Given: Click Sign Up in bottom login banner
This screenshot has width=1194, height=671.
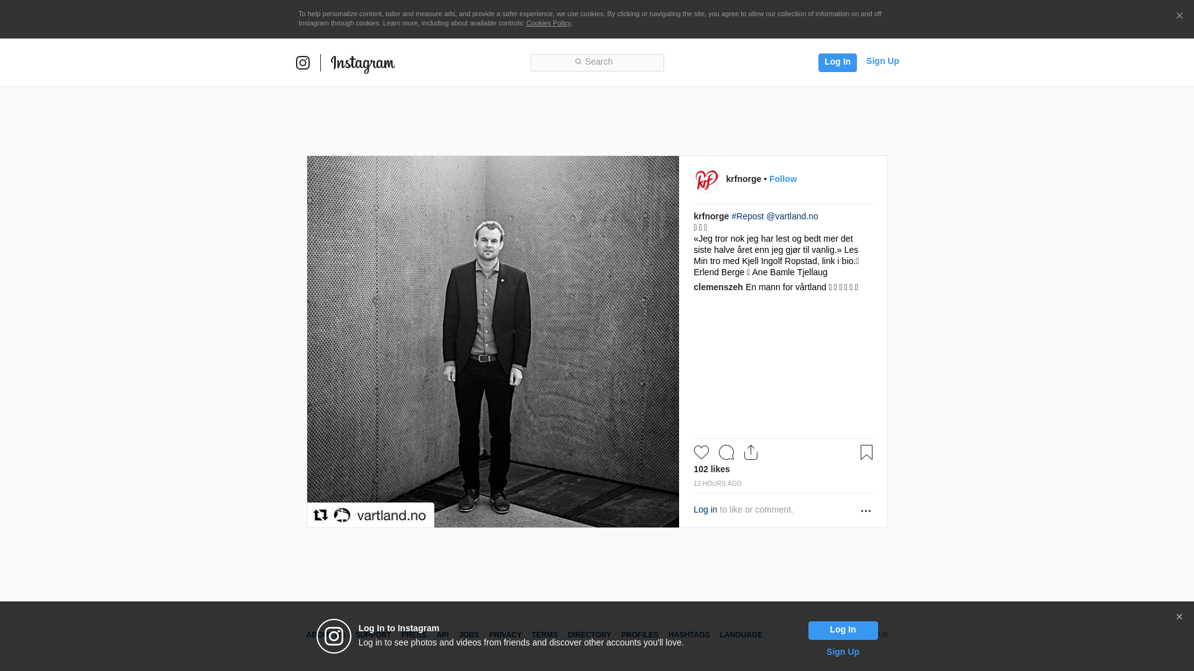Looking at the screenshot, I should (843, 652).
